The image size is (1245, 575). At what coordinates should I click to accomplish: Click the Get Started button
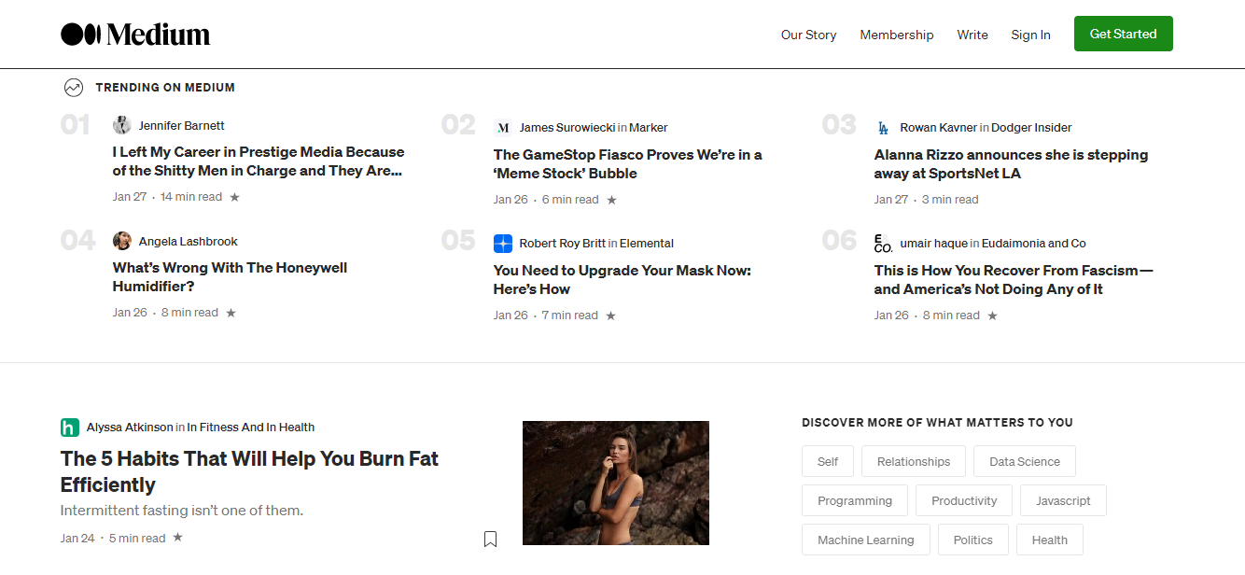coord(1124,34)
